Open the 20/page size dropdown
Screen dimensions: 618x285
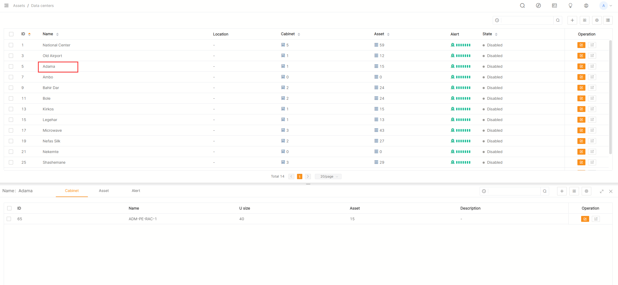tap(328, 176)
